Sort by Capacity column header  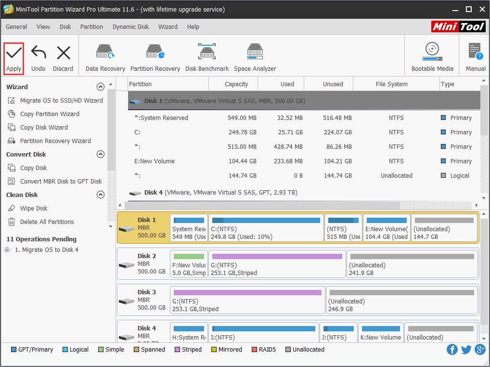[x=233, y=84]
